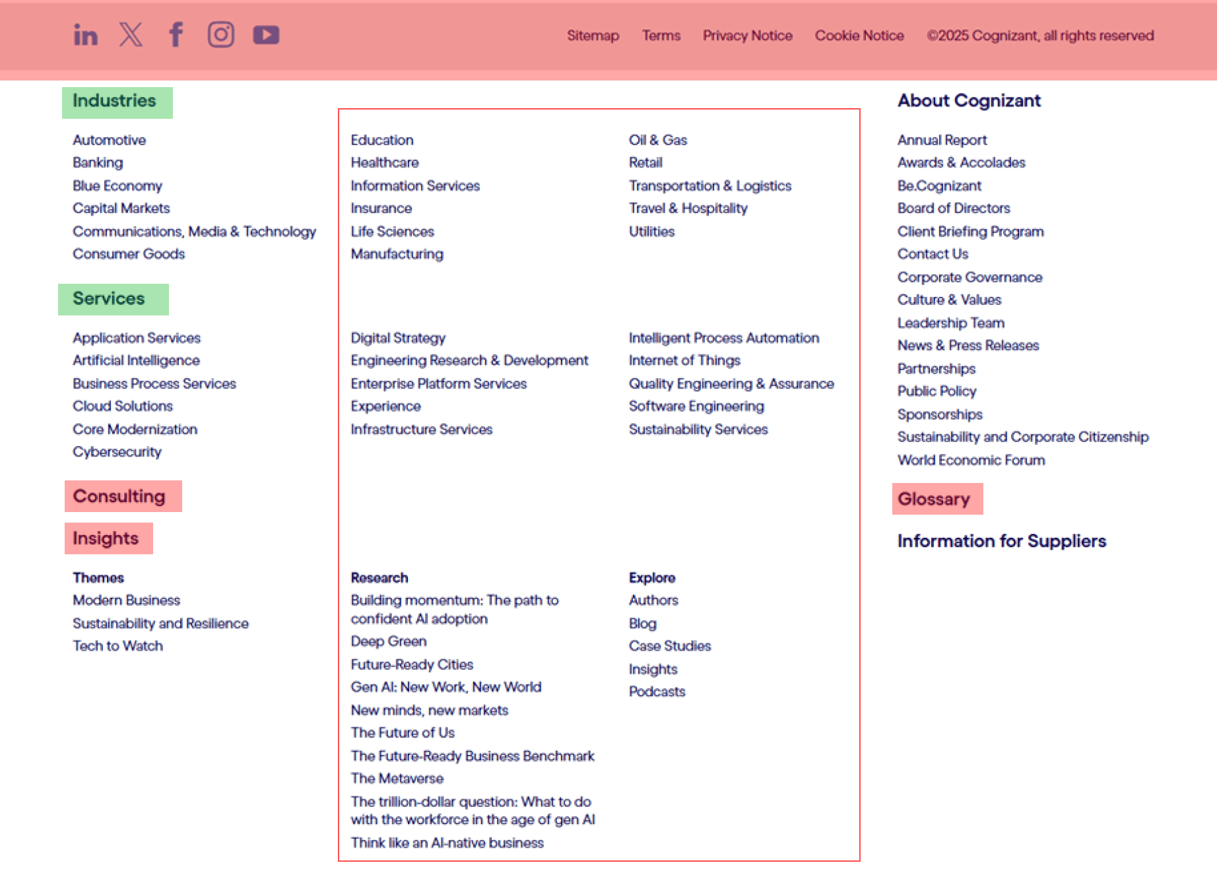This screenshot has height=871, width=1217.
Task: Open Board of Directors
Action: tap(954, 209)
